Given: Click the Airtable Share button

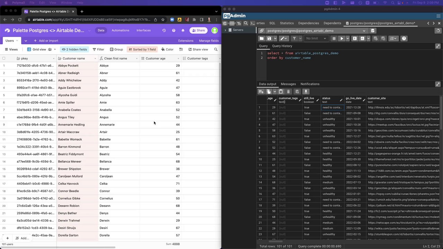Looking at the screenshot, I should [199, 30].
